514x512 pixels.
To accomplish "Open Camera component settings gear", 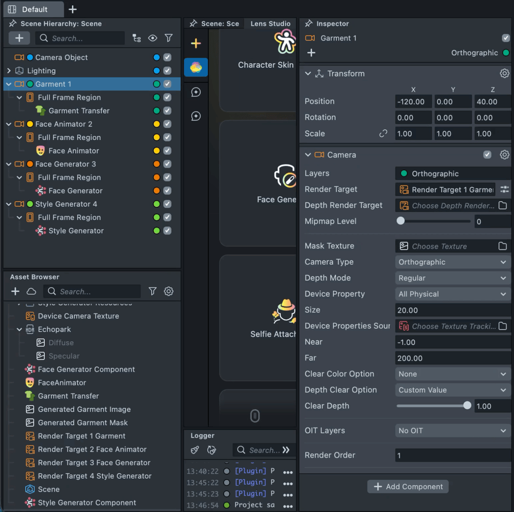I will click(504, 155).
